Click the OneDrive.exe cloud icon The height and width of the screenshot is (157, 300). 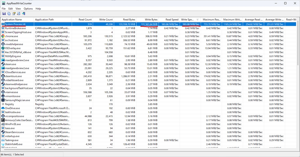[x=3, y=108]
